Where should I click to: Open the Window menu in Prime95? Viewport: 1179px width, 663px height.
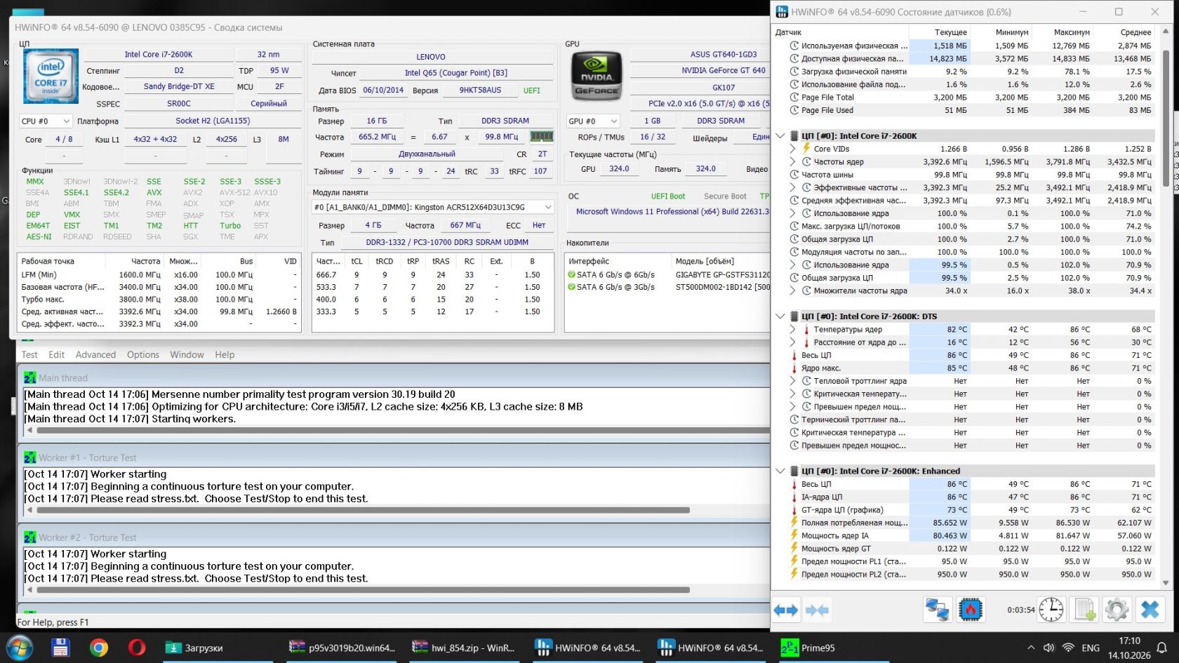(x=187, y=355)
